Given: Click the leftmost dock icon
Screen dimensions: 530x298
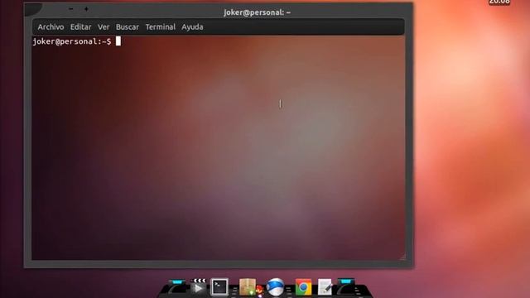Looking at the screenshot, I should 176,287.
